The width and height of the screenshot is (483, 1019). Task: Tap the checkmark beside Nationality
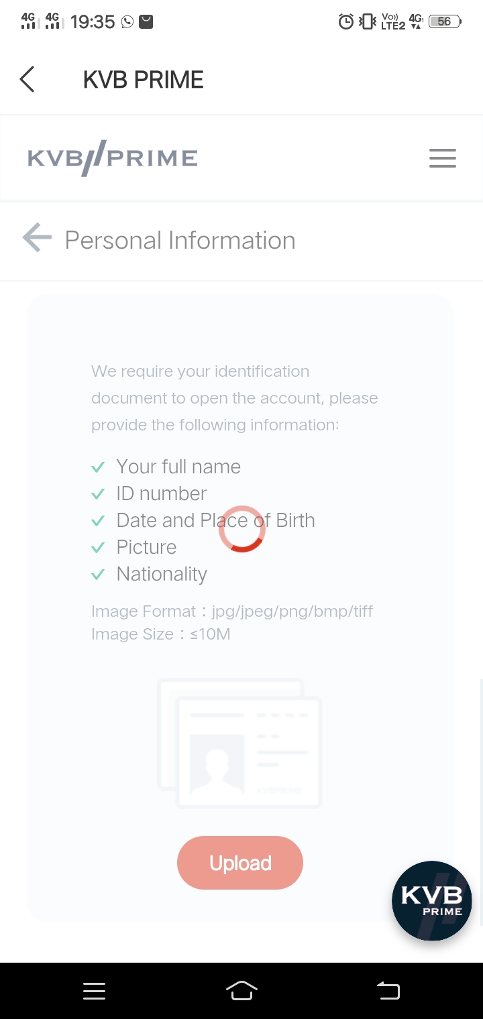coord(98,575)
